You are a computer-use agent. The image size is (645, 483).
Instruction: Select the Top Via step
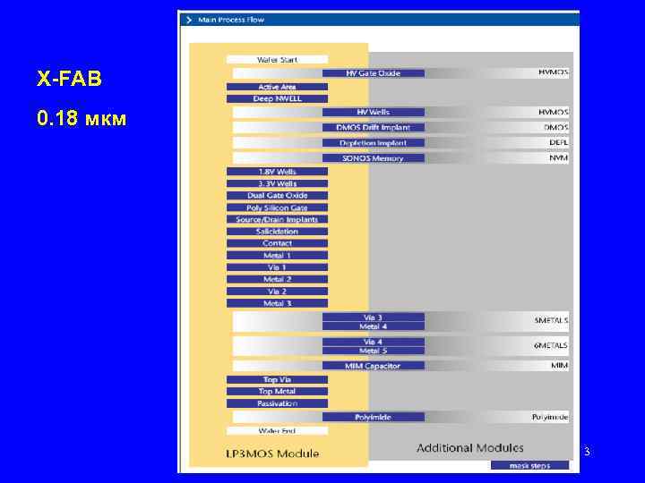(x=277, y=379)
